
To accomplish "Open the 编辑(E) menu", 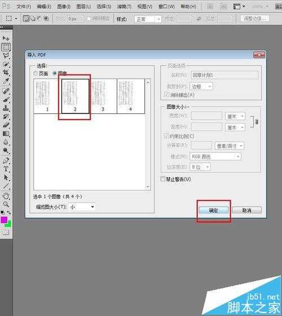I will 44,7.
